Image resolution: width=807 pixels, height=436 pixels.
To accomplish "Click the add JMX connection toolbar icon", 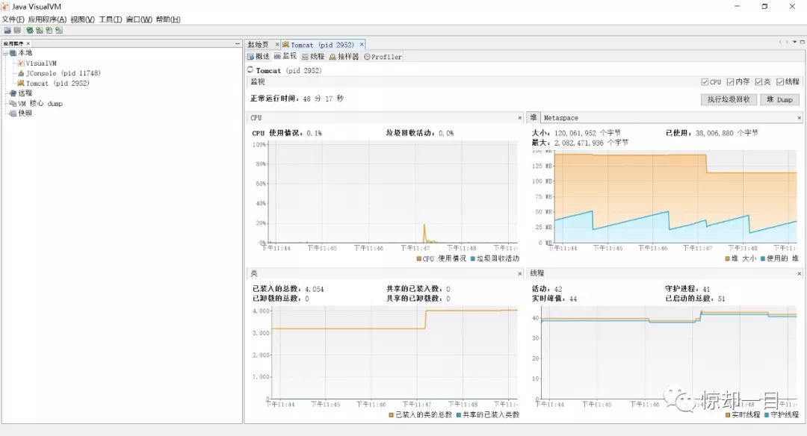I will tap(30, 31).
